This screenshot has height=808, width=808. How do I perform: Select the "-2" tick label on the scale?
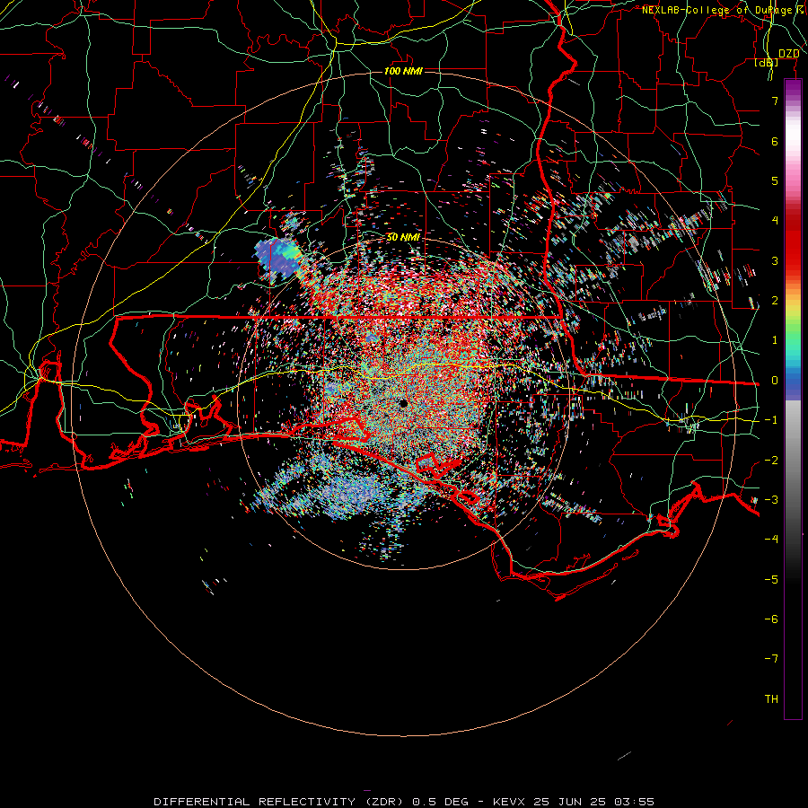(x=771, y=461)
